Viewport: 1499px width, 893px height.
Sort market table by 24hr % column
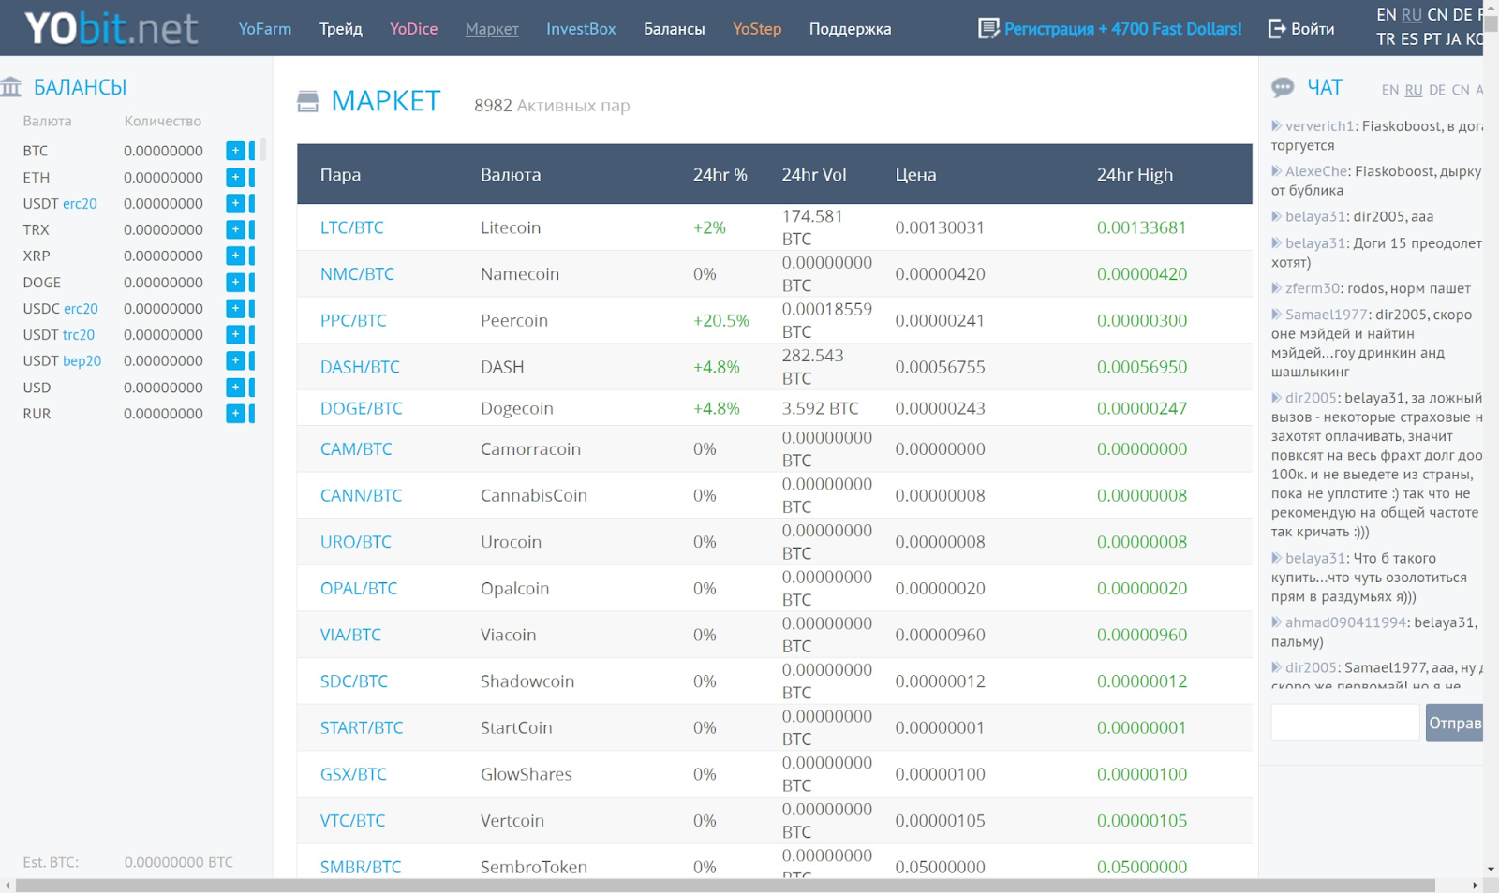pyautogui.click(x=720, y=175)
